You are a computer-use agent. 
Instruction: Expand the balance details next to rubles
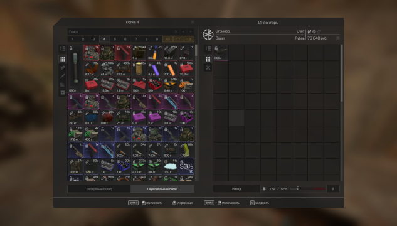pyautogui.click(x=338, y=38)
